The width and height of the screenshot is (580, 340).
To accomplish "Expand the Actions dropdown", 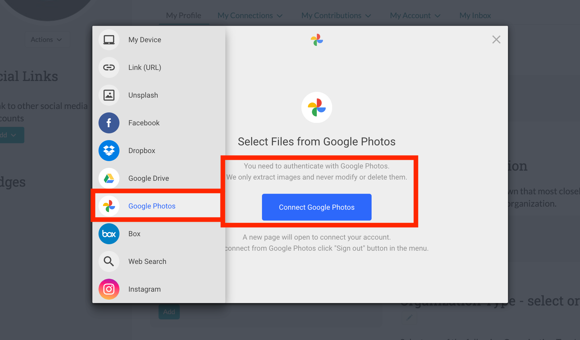I will (x=47, y=39).
